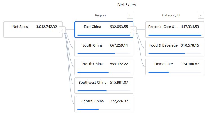Viewport: 214px width, 117px height.
Task: Click the value 555,172.22
Action: tap(119, 64)
